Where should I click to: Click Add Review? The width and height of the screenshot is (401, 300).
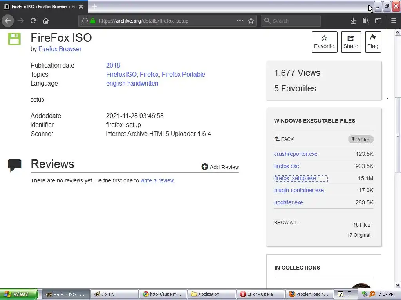[220, 167]
